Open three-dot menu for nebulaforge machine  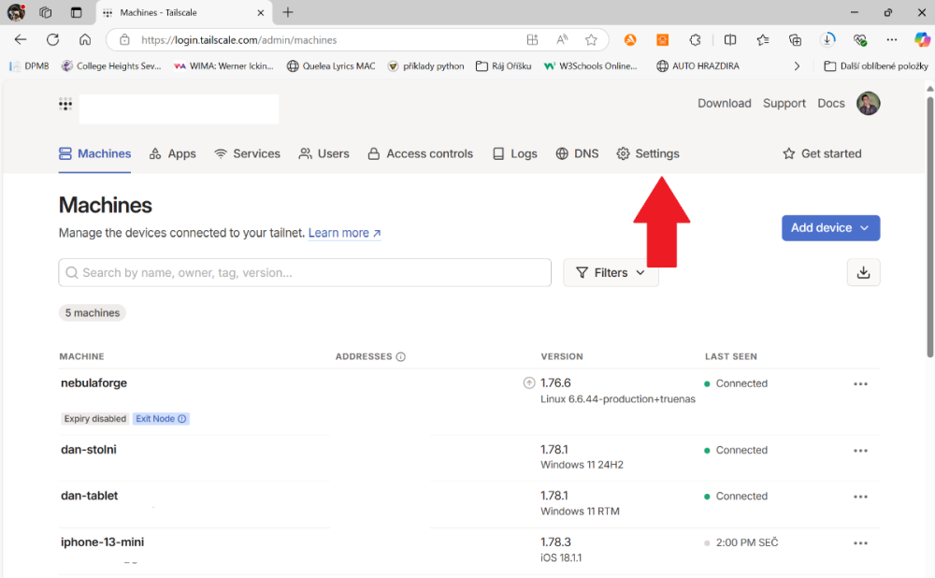click(x=860, y=383)
